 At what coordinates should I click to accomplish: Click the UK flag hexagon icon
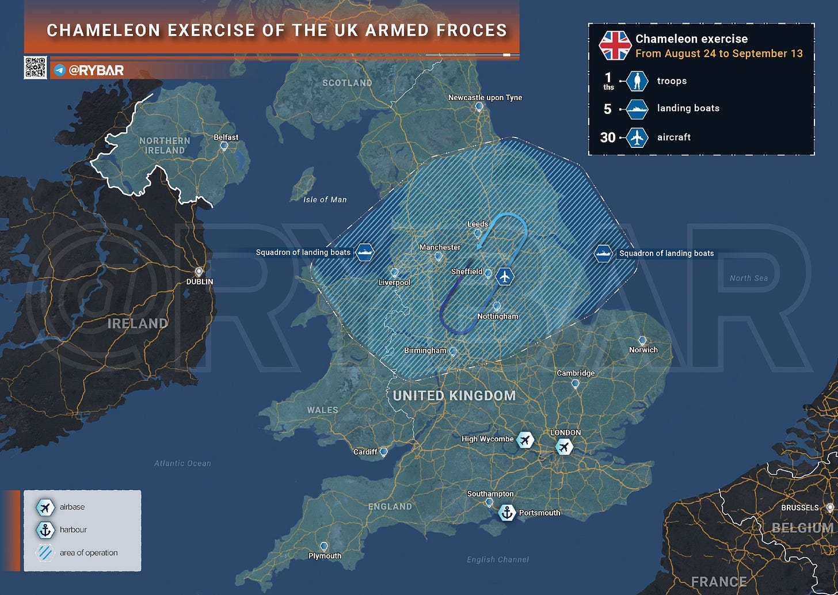615,46
